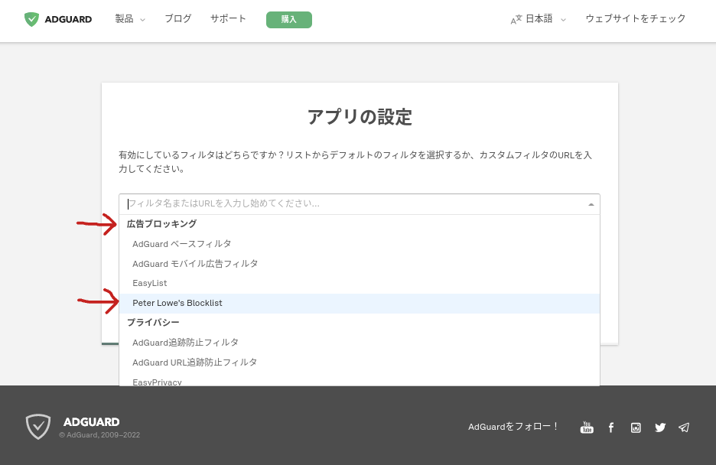Choose the EasyPrivacy filter option
The image size is (716, 465).
[360, 381]
